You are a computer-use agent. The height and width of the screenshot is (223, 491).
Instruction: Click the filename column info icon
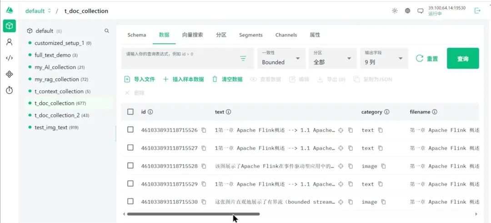[435, 112]
